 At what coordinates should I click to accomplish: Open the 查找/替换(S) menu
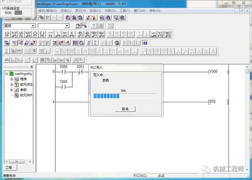[48, 11]
